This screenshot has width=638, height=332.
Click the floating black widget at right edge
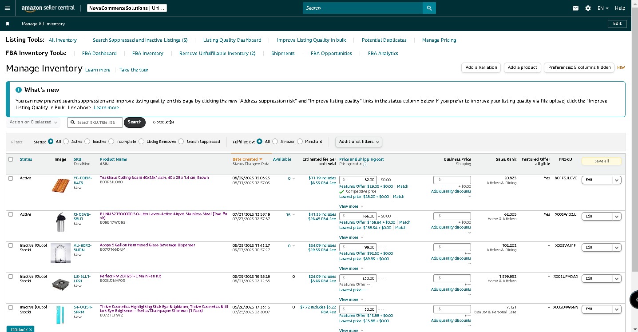(x=634, y=300)
